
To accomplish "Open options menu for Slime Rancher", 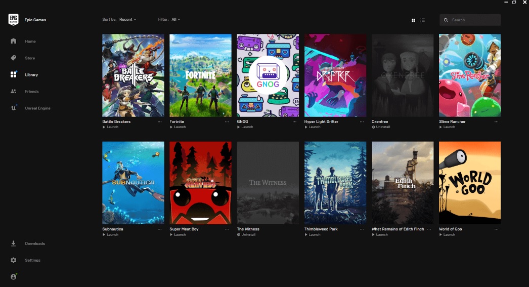I will [496, 122].
